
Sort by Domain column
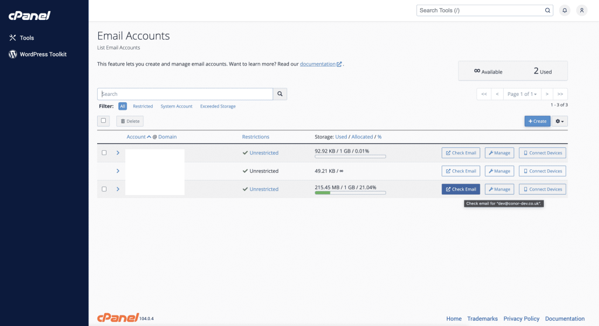coord(167,137)
